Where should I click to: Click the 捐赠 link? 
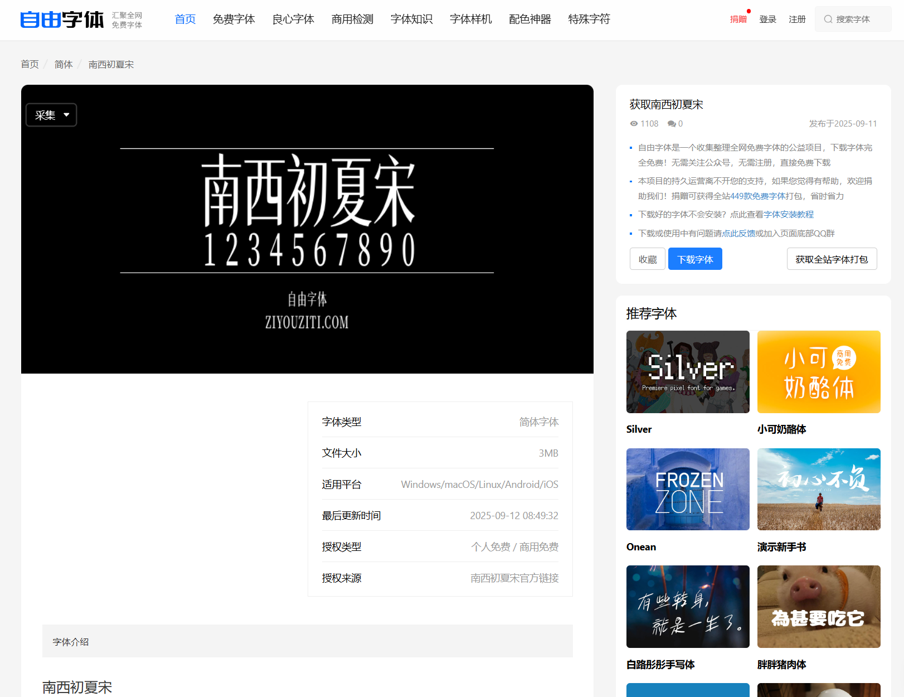[738, 20]
